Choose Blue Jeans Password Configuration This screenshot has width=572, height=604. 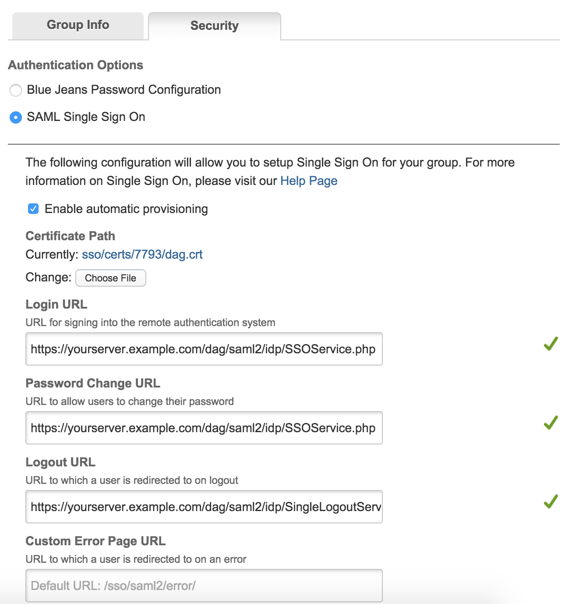pos(16,90)
